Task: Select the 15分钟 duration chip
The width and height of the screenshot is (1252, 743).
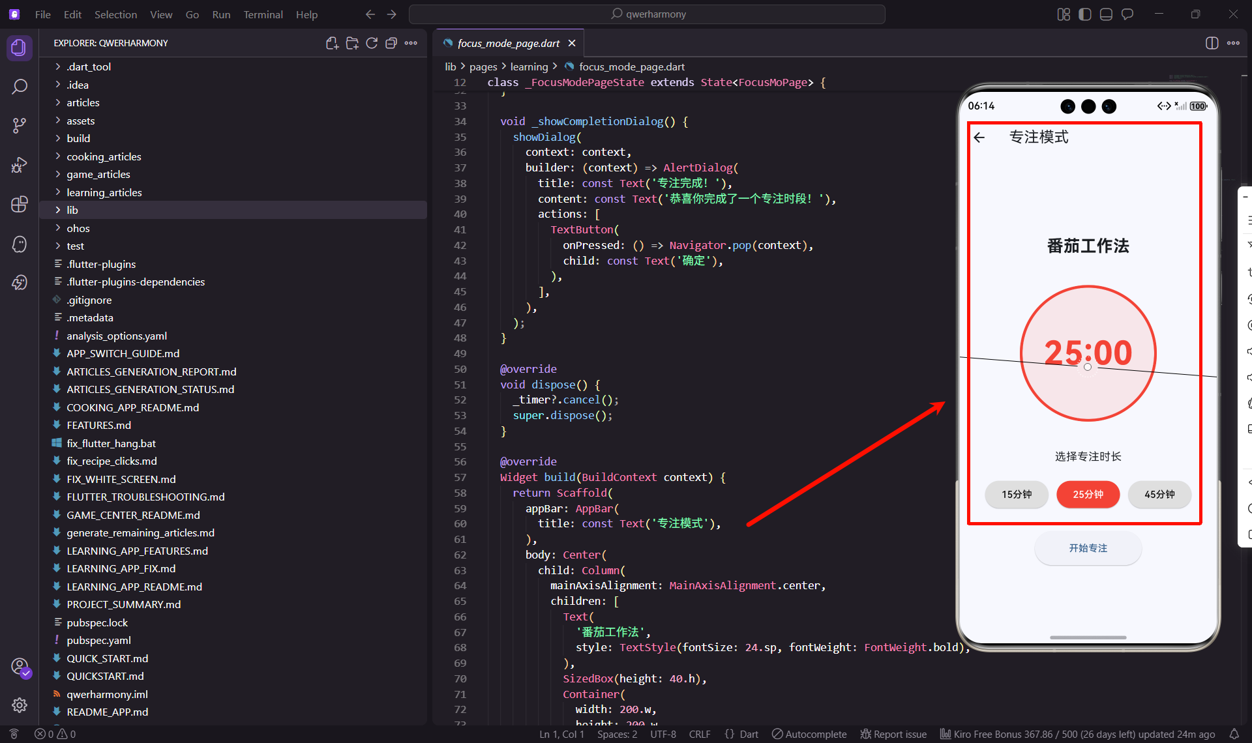Action: click(1016, 495)
